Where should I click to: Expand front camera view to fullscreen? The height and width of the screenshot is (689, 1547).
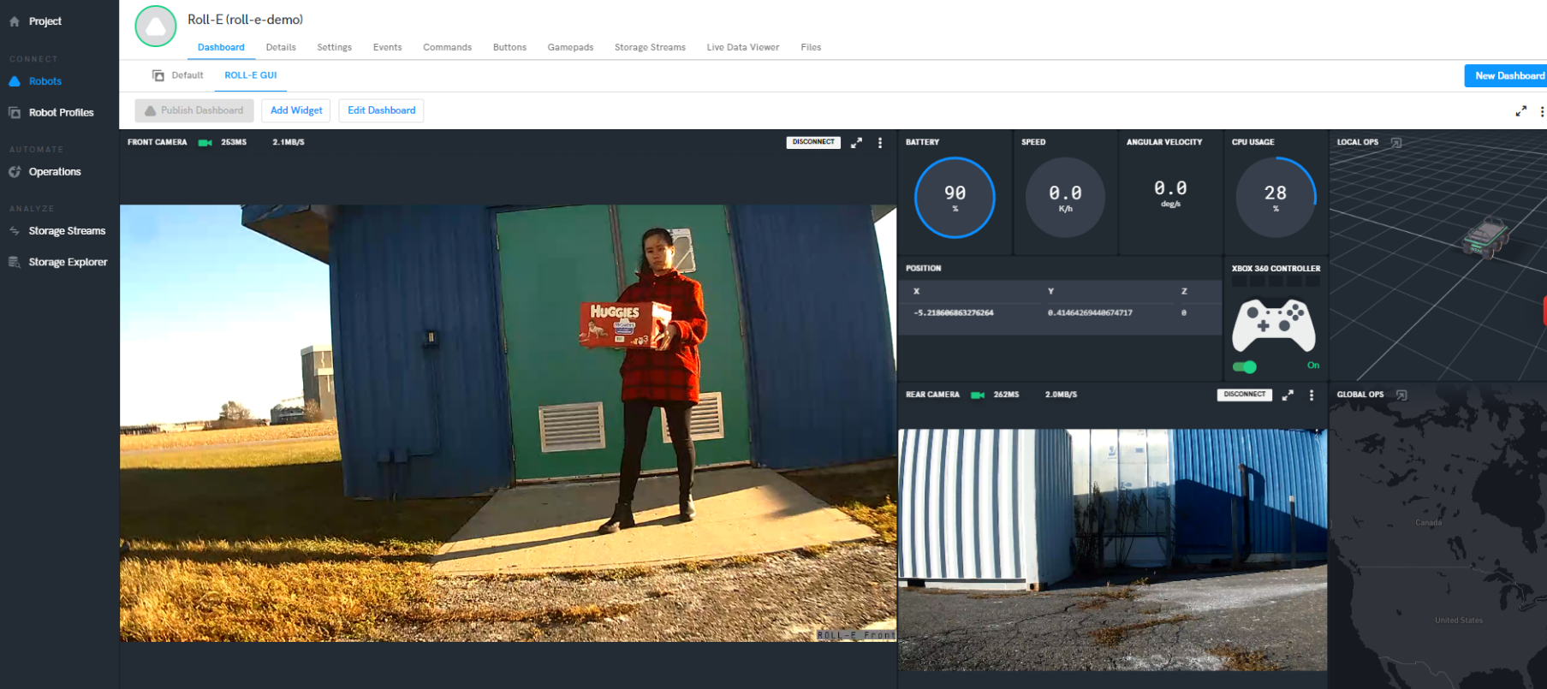[856, 143]
